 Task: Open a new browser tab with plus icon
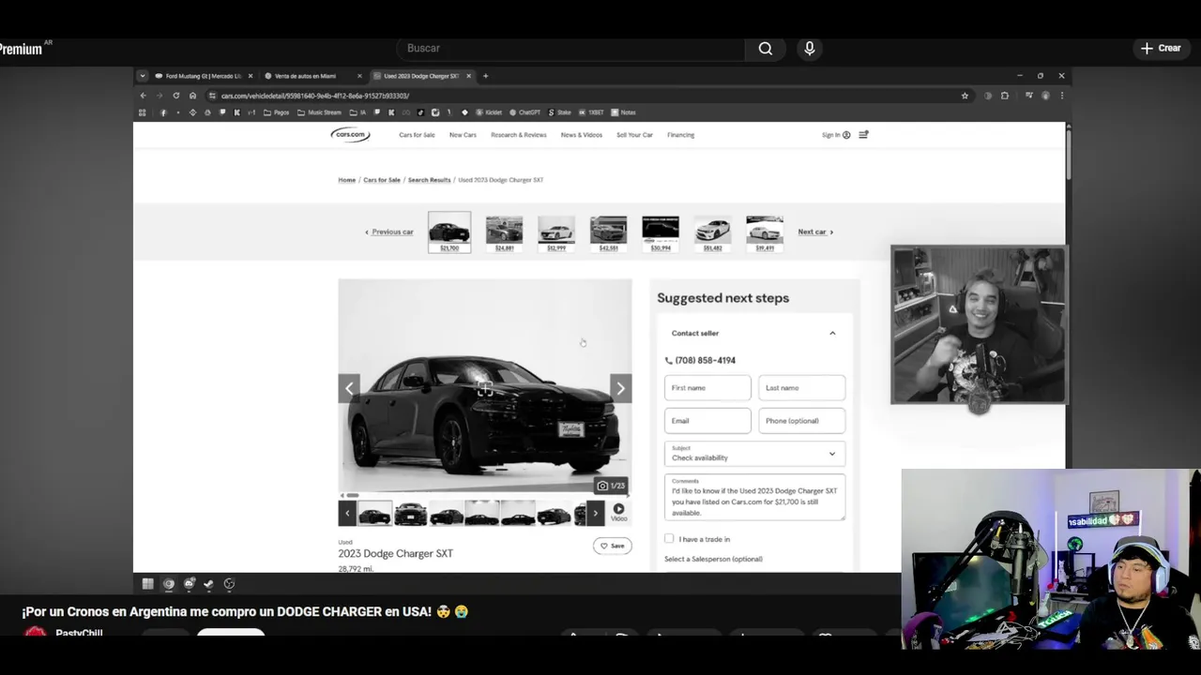coord(485,76)
